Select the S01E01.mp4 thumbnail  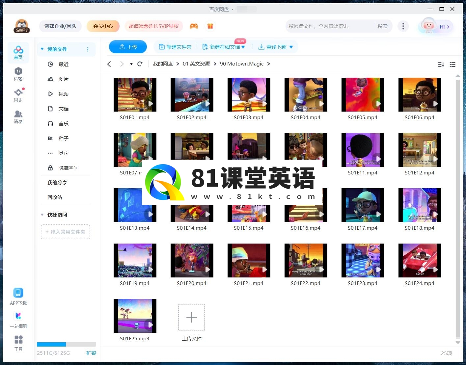tap(135, 94)
